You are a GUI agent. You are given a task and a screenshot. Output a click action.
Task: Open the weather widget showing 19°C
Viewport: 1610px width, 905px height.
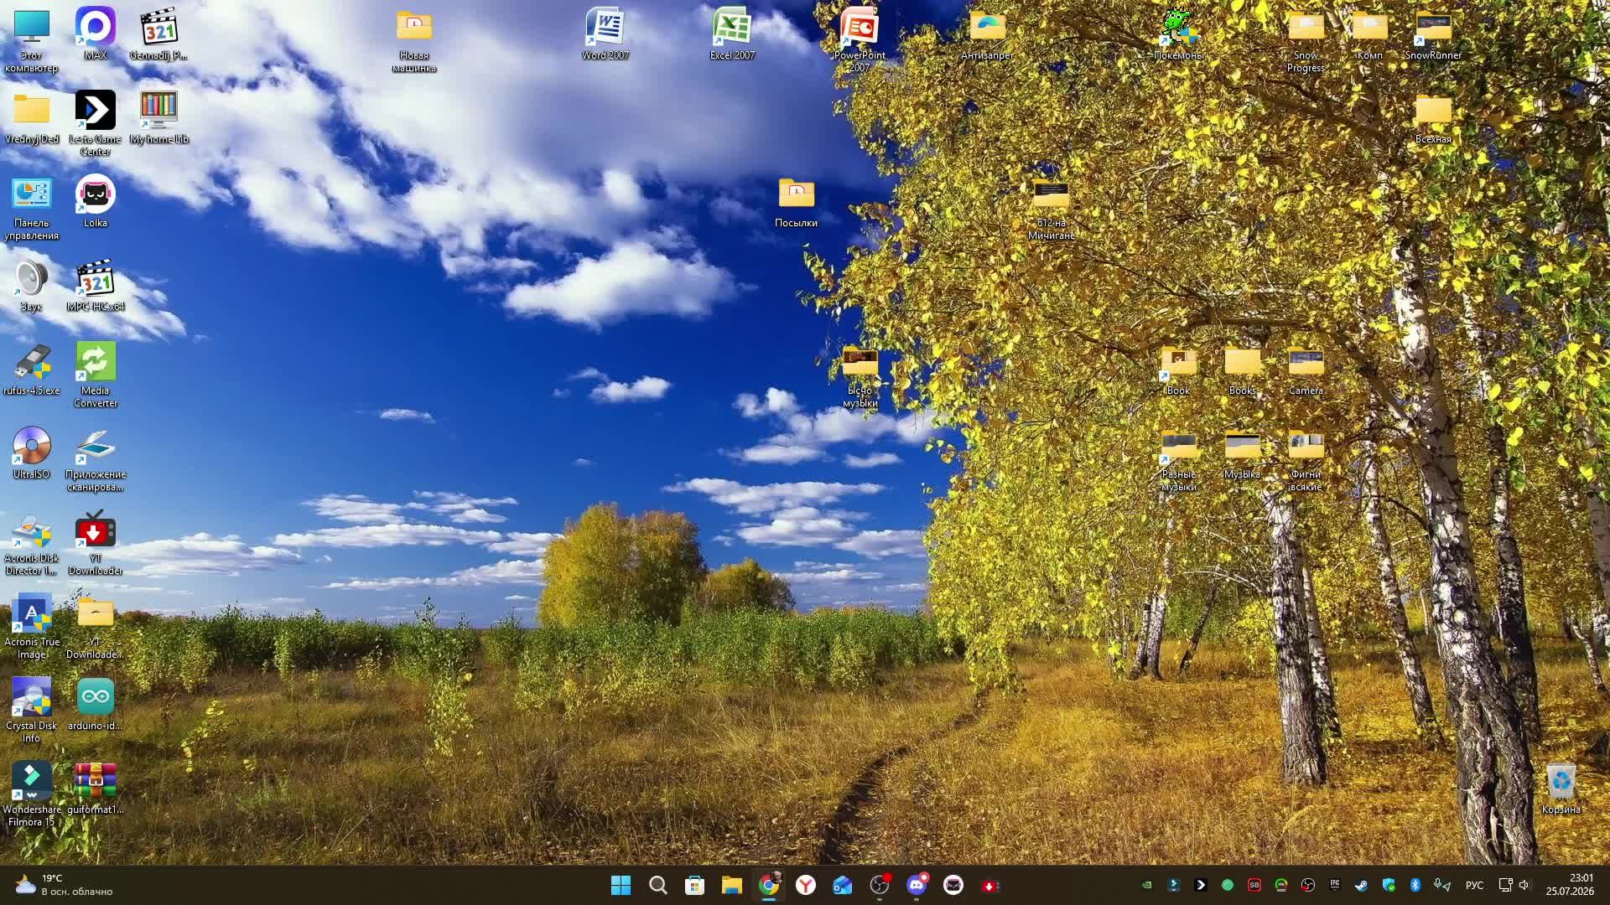pyautogui.click(x=65, y=885)
